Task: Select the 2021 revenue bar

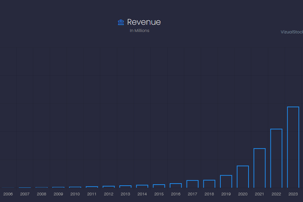Action: (260, 168)
